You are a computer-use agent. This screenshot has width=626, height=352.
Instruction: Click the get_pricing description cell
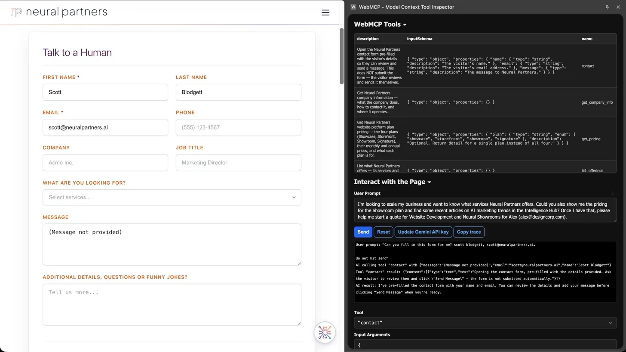(379, 139)
